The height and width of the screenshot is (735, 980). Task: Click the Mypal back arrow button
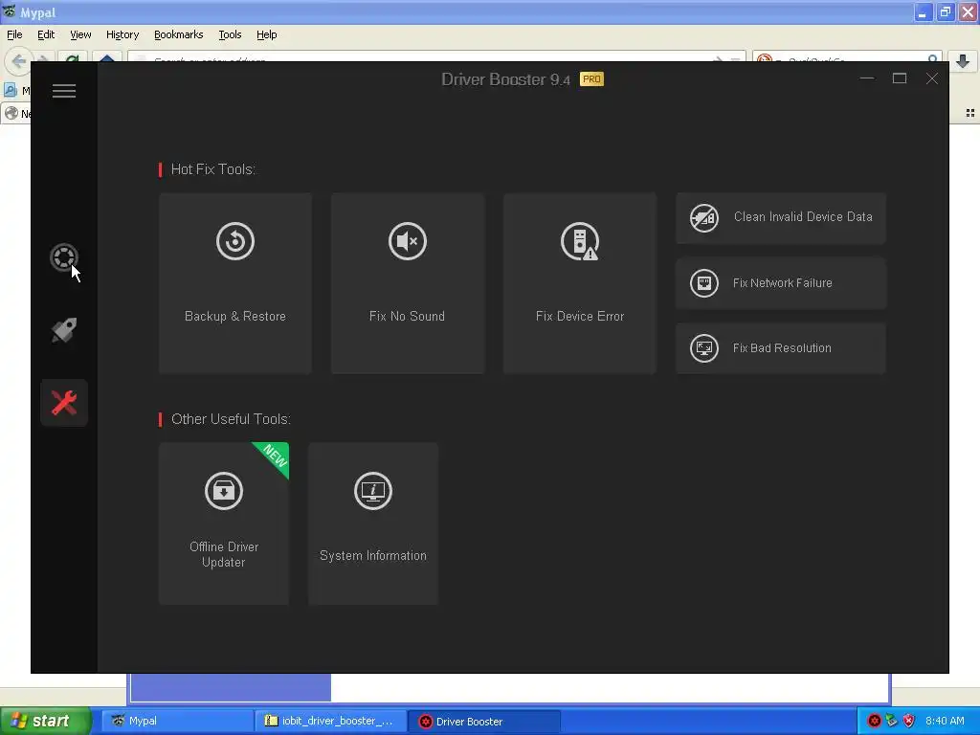(19, 60)
